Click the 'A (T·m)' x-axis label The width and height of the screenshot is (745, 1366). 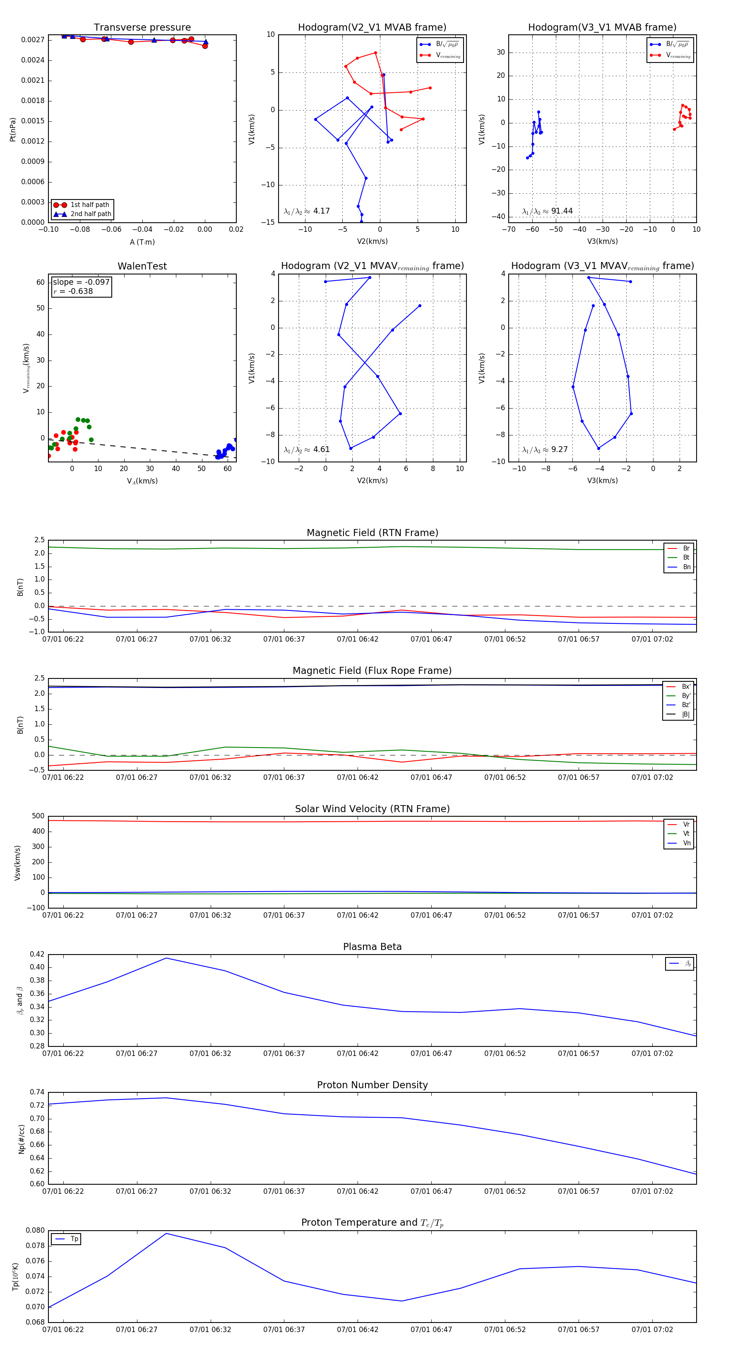(142, 242)
